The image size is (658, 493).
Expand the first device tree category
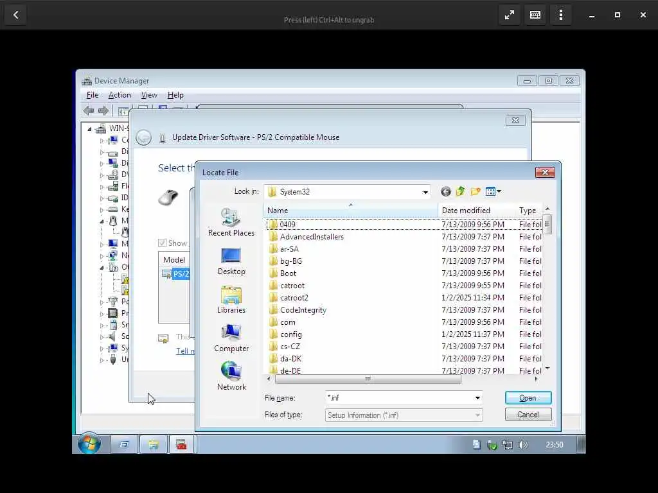click(x=102, y=141)
